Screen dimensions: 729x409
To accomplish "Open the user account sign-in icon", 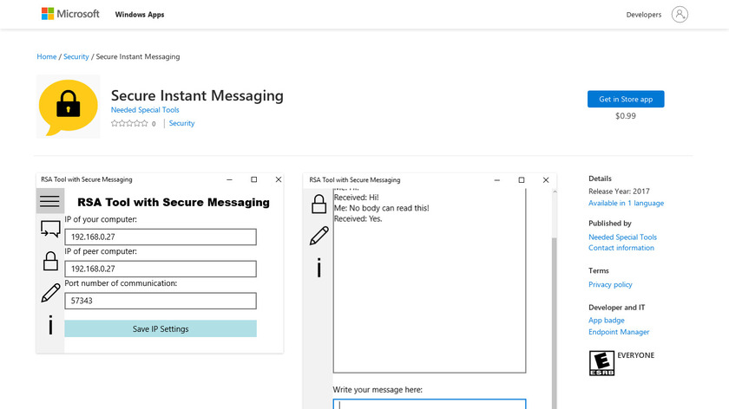I will 680,15.
